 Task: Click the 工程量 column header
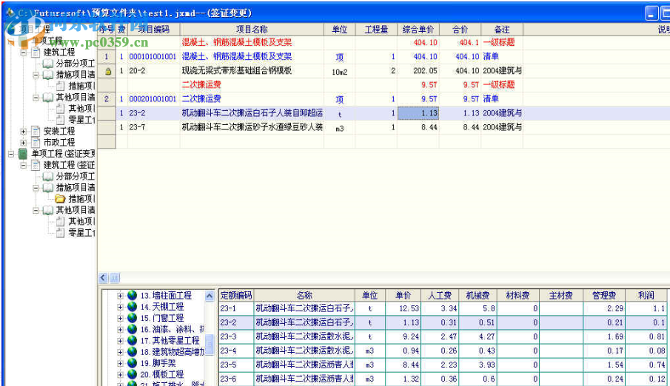(376, 30)
